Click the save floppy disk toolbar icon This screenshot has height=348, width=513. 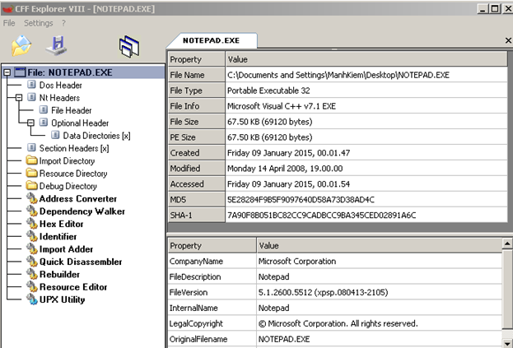click(x=57, y=46)
